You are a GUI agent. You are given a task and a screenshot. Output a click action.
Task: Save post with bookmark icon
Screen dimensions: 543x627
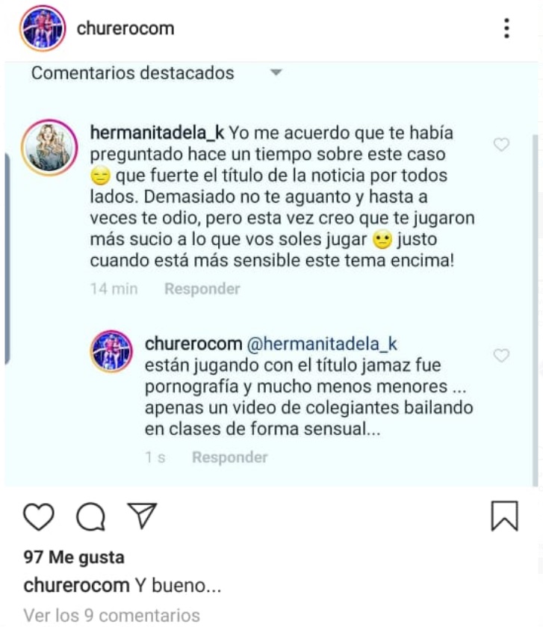tap(504, 516)
